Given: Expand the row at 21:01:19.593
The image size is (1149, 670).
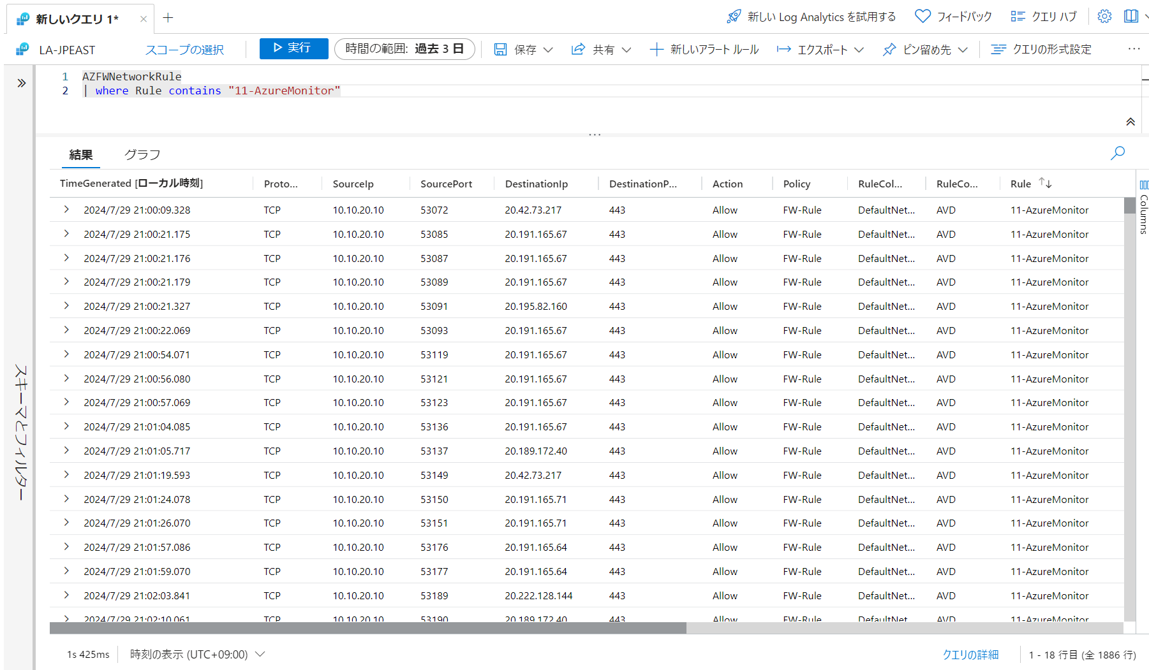Looking at the screenshot, I should pyautogui.click(x=66, y=474).
